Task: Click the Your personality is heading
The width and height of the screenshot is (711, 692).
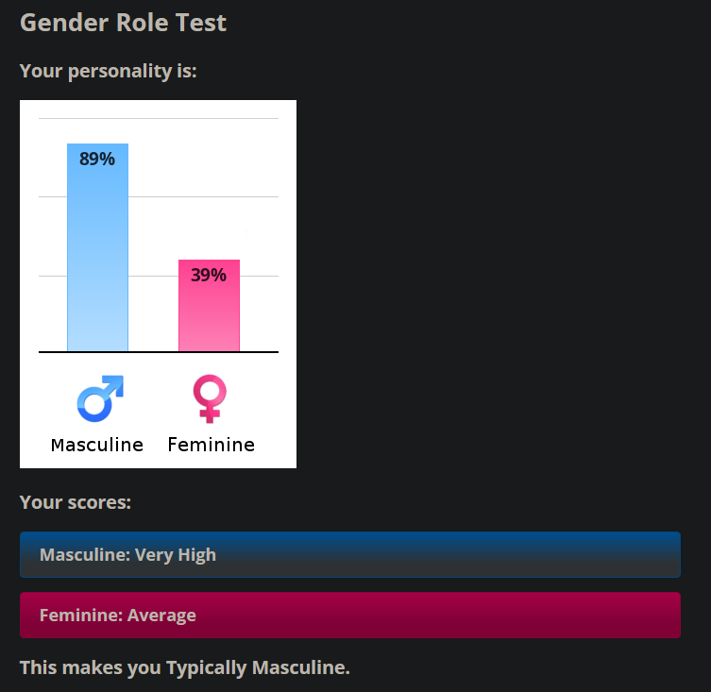Action: pos(108,71)
